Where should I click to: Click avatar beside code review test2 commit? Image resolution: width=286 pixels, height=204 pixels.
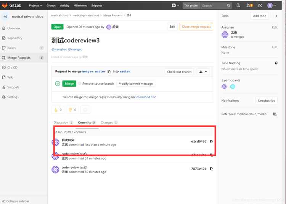(x=55, y=169)
